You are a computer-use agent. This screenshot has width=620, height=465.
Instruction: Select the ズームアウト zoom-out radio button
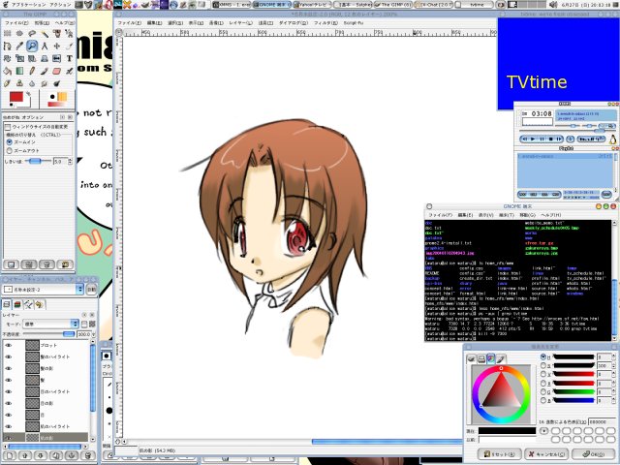(x=10, y=151)
